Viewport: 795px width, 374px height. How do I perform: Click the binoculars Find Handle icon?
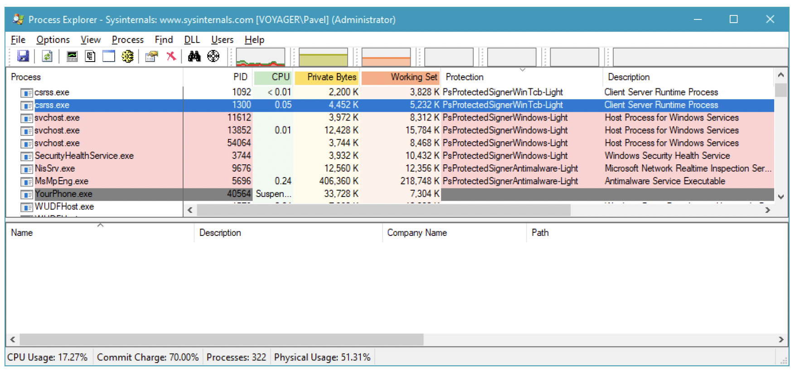pyautogui.click(x=194, y=57)
